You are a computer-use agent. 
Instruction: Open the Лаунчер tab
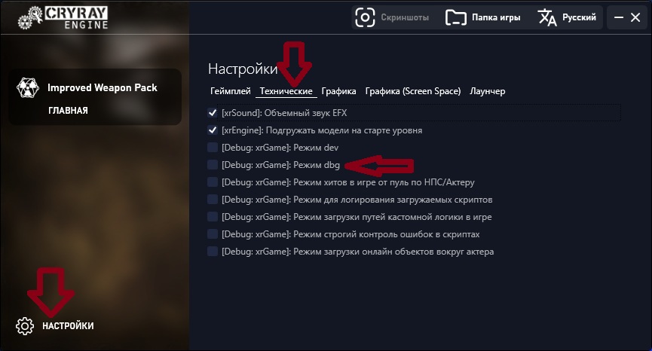[488, 91]
